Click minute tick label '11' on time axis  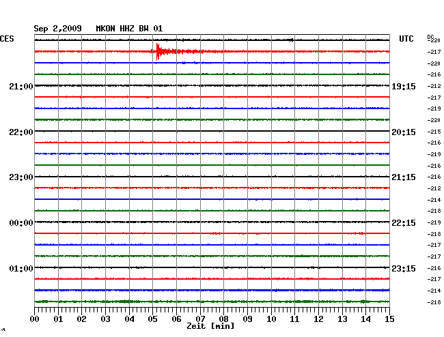pyautogui.click(x=294, y=319)
